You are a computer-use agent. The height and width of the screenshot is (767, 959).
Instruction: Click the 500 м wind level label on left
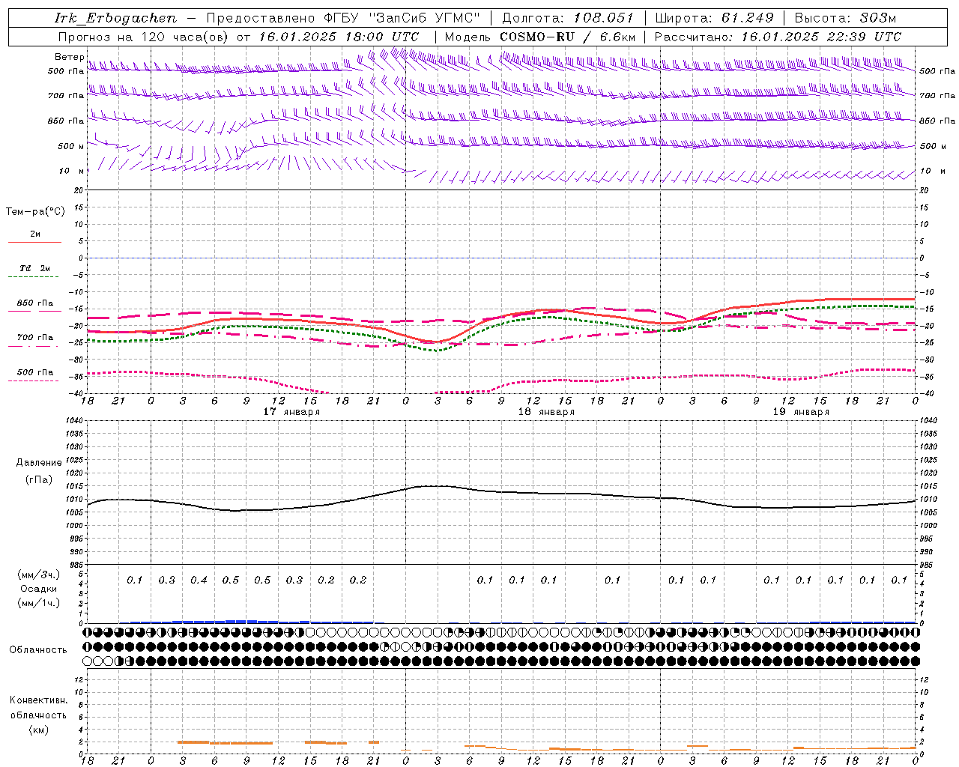click(71, 146)
